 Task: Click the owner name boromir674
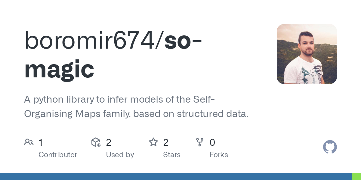[93, 40]
